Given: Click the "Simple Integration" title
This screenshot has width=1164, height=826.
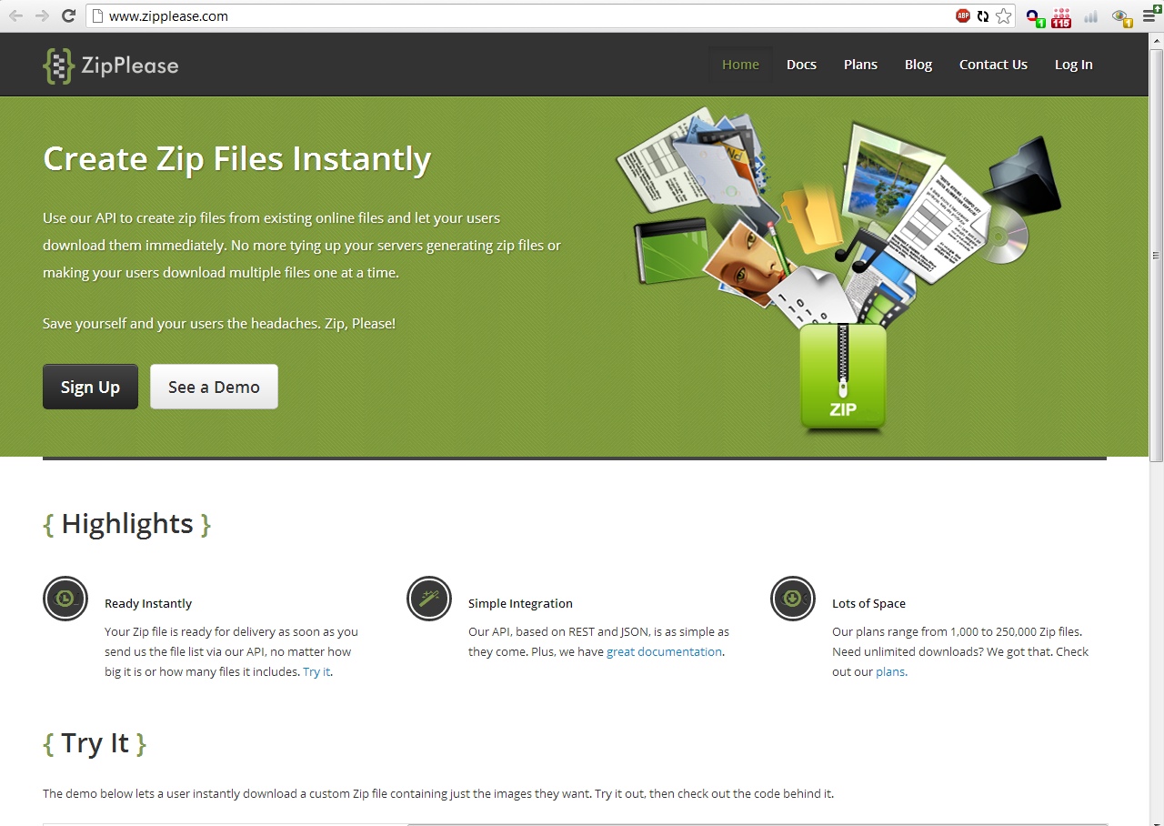Looking at the screenshot, I should pyautogui.click(x=520, y=603).
